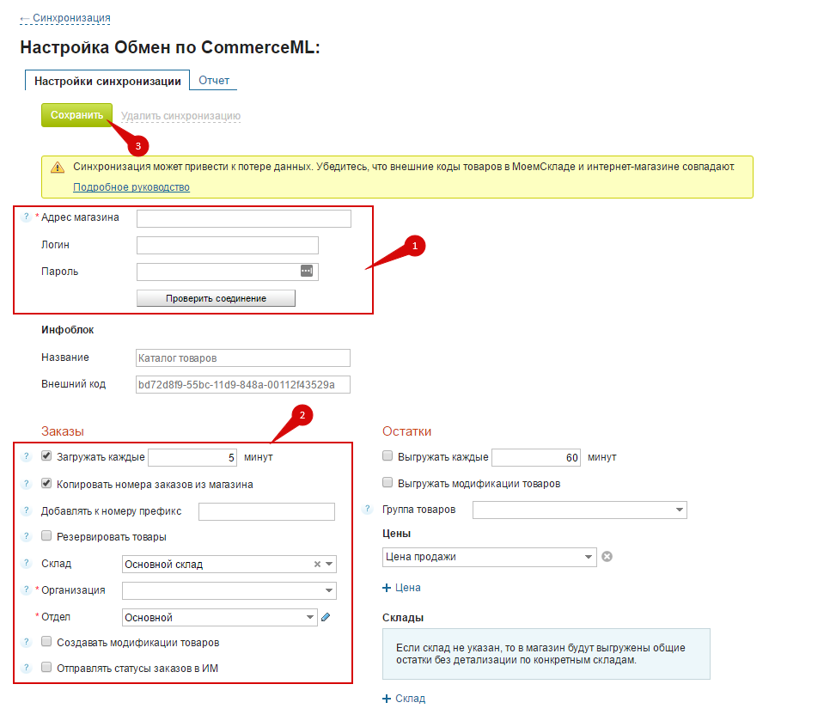
Task: Enable Выгружать модификации товаров checkbox
Action: click(x=388, y=483)
